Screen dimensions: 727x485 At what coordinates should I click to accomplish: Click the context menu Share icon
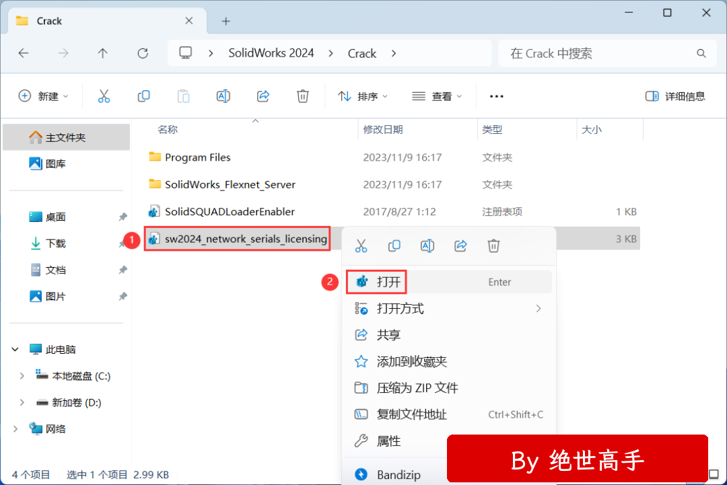click(460, 246)
